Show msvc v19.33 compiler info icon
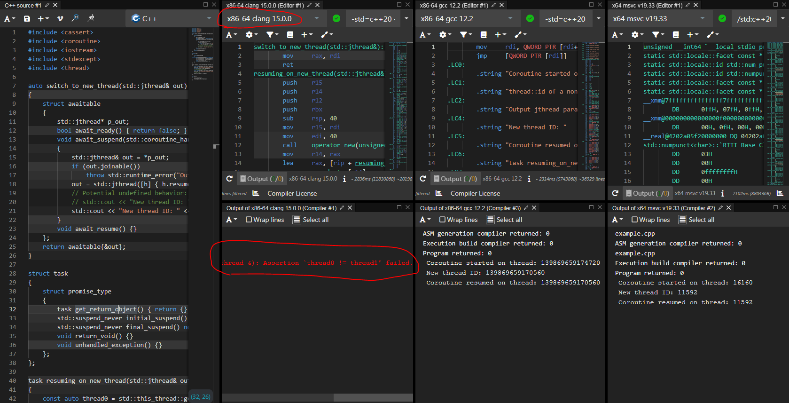This screenshot has height=403, width=789. point(722,193)
